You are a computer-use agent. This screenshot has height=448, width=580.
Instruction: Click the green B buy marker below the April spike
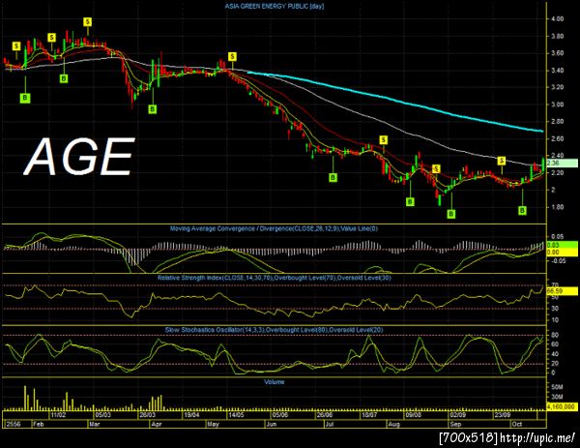click(153, 108)
